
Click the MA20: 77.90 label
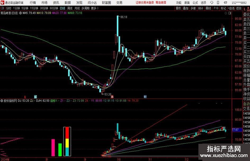[x=59, y=13]
